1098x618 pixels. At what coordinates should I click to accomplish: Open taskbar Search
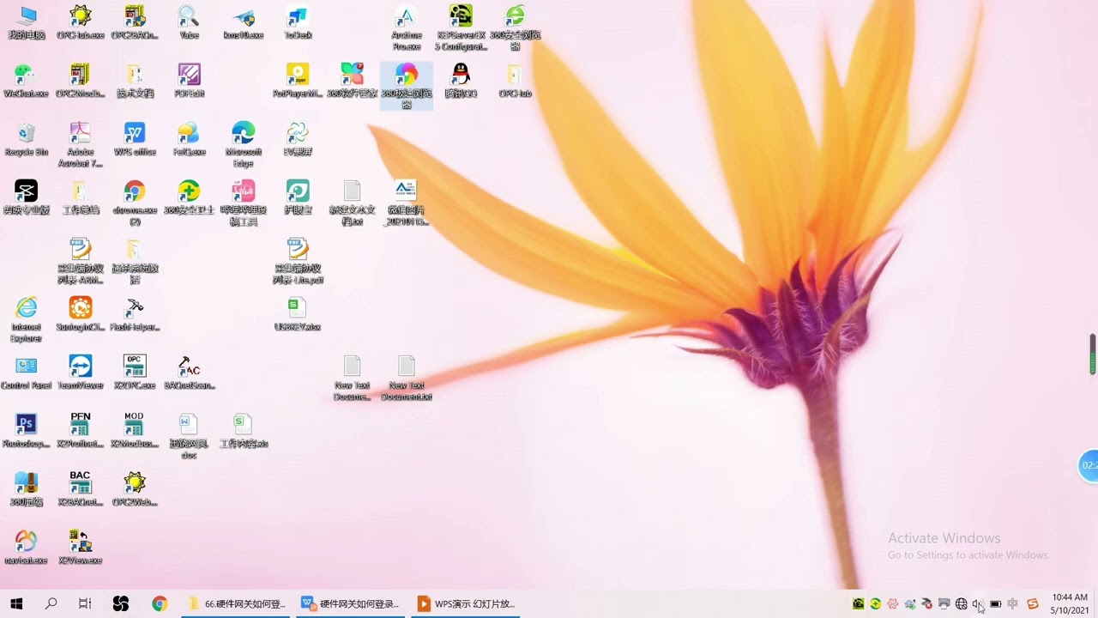click(x=51, y=603)
